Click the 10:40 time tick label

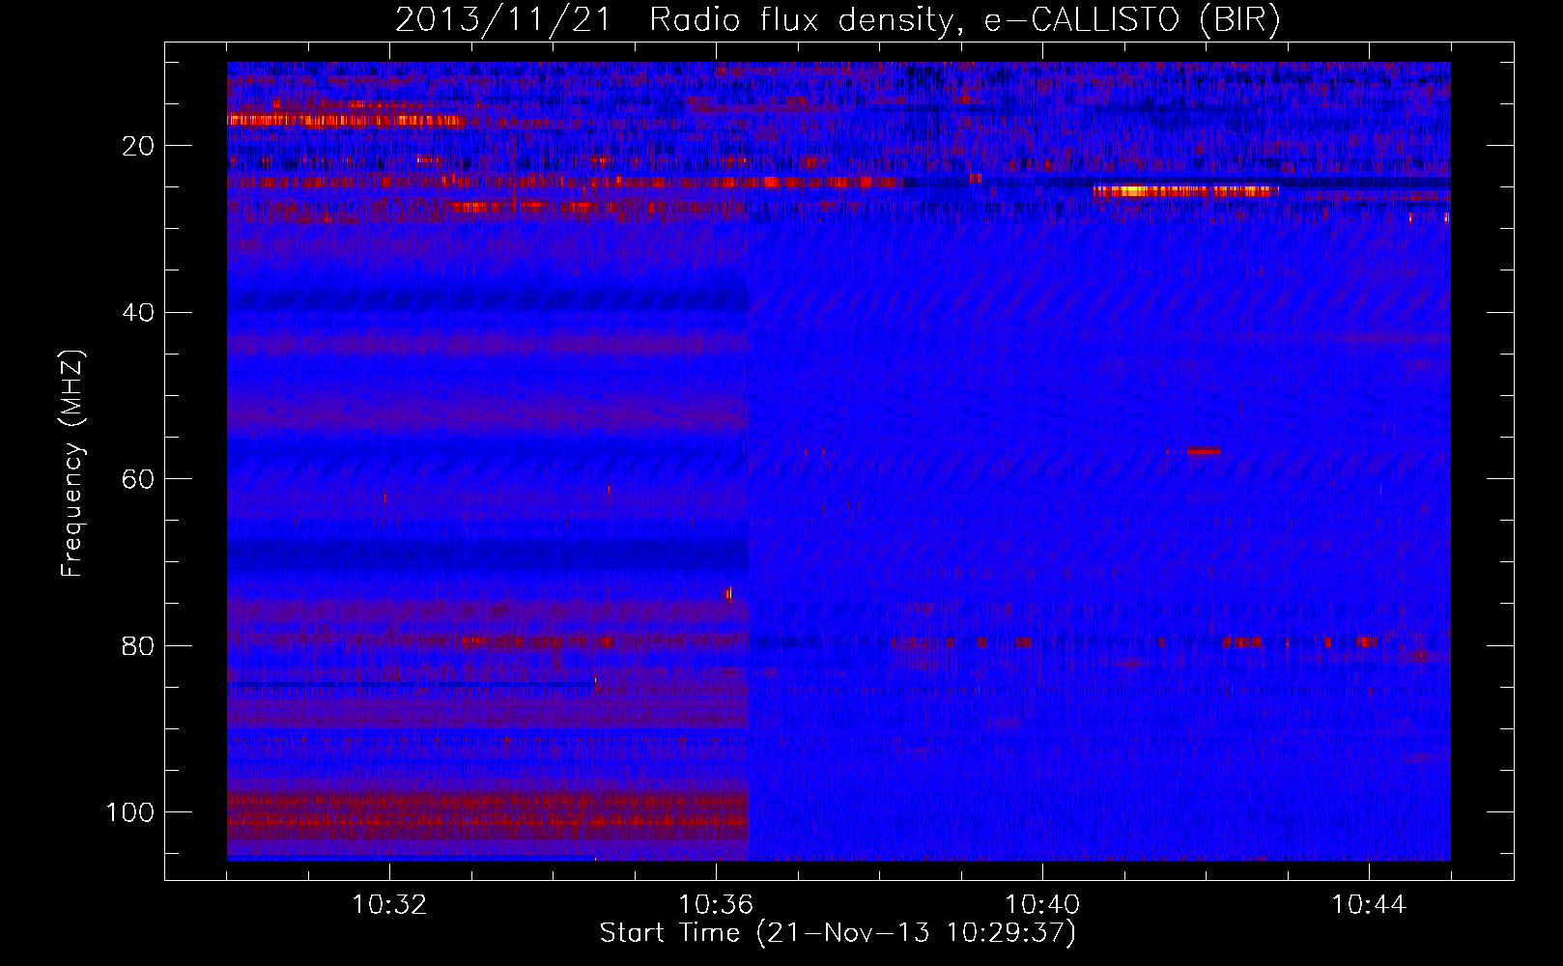(1042, 905)
